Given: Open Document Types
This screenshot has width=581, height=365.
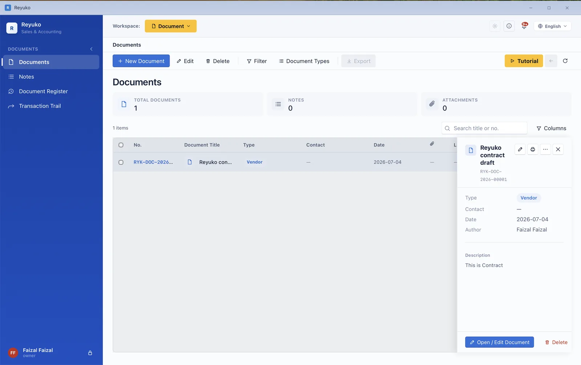Looking at the screenshot, I should (x=304, y=61).
